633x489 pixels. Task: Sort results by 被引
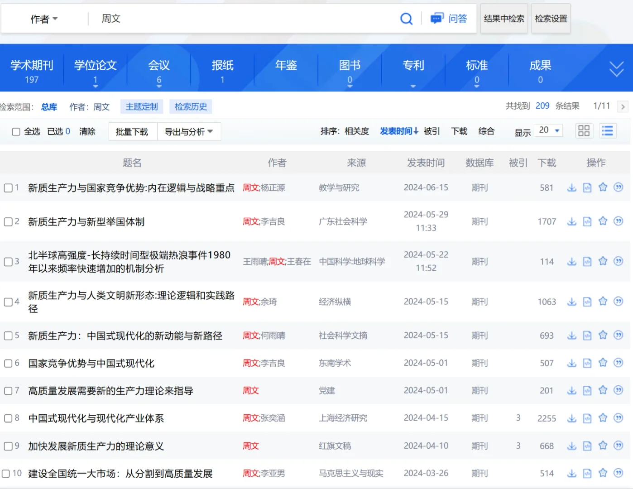[x=432, y=131]
